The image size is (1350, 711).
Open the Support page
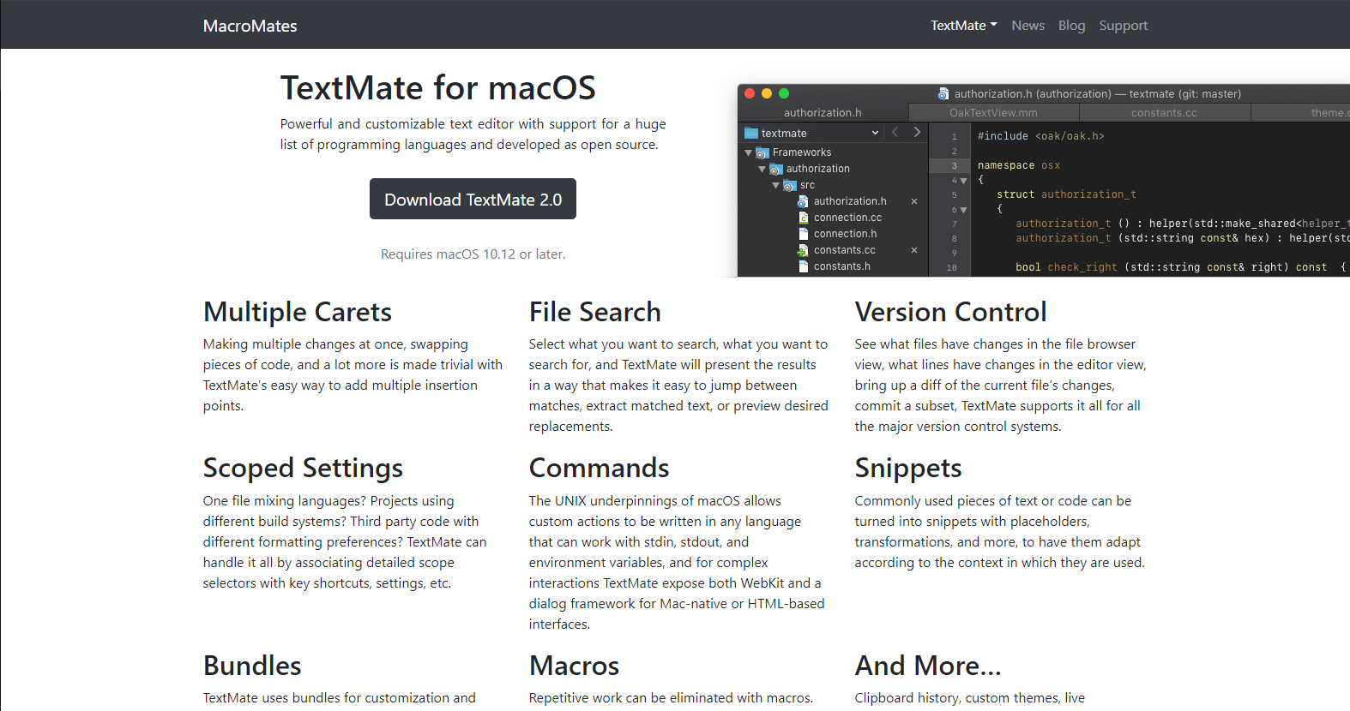[1123, 26]
